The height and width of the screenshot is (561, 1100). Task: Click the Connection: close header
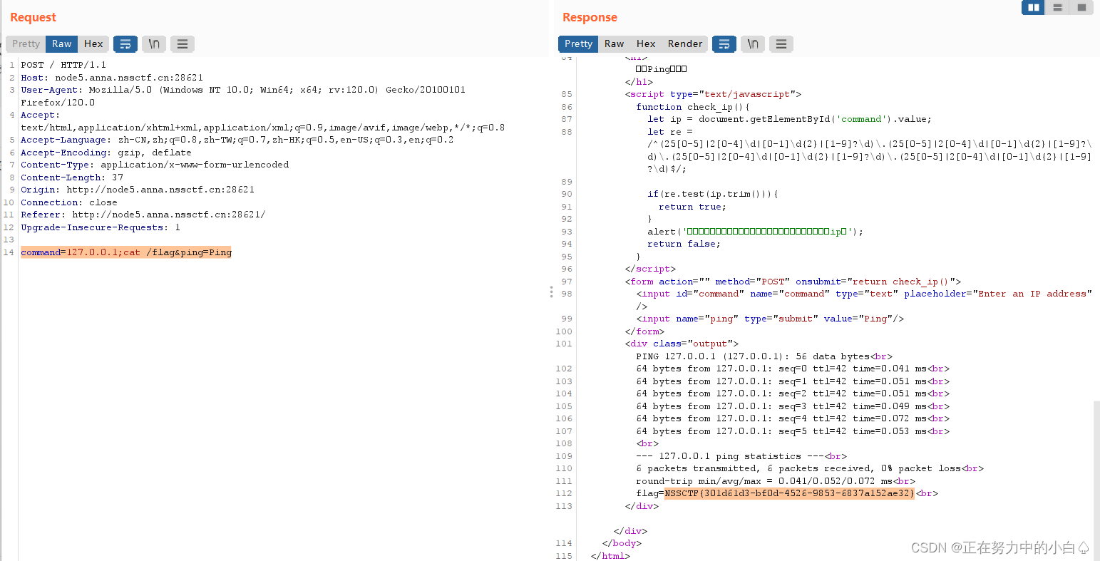69,202
